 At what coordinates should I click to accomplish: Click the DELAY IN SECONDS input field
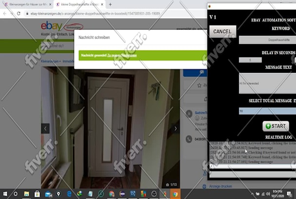pos(250,60)
